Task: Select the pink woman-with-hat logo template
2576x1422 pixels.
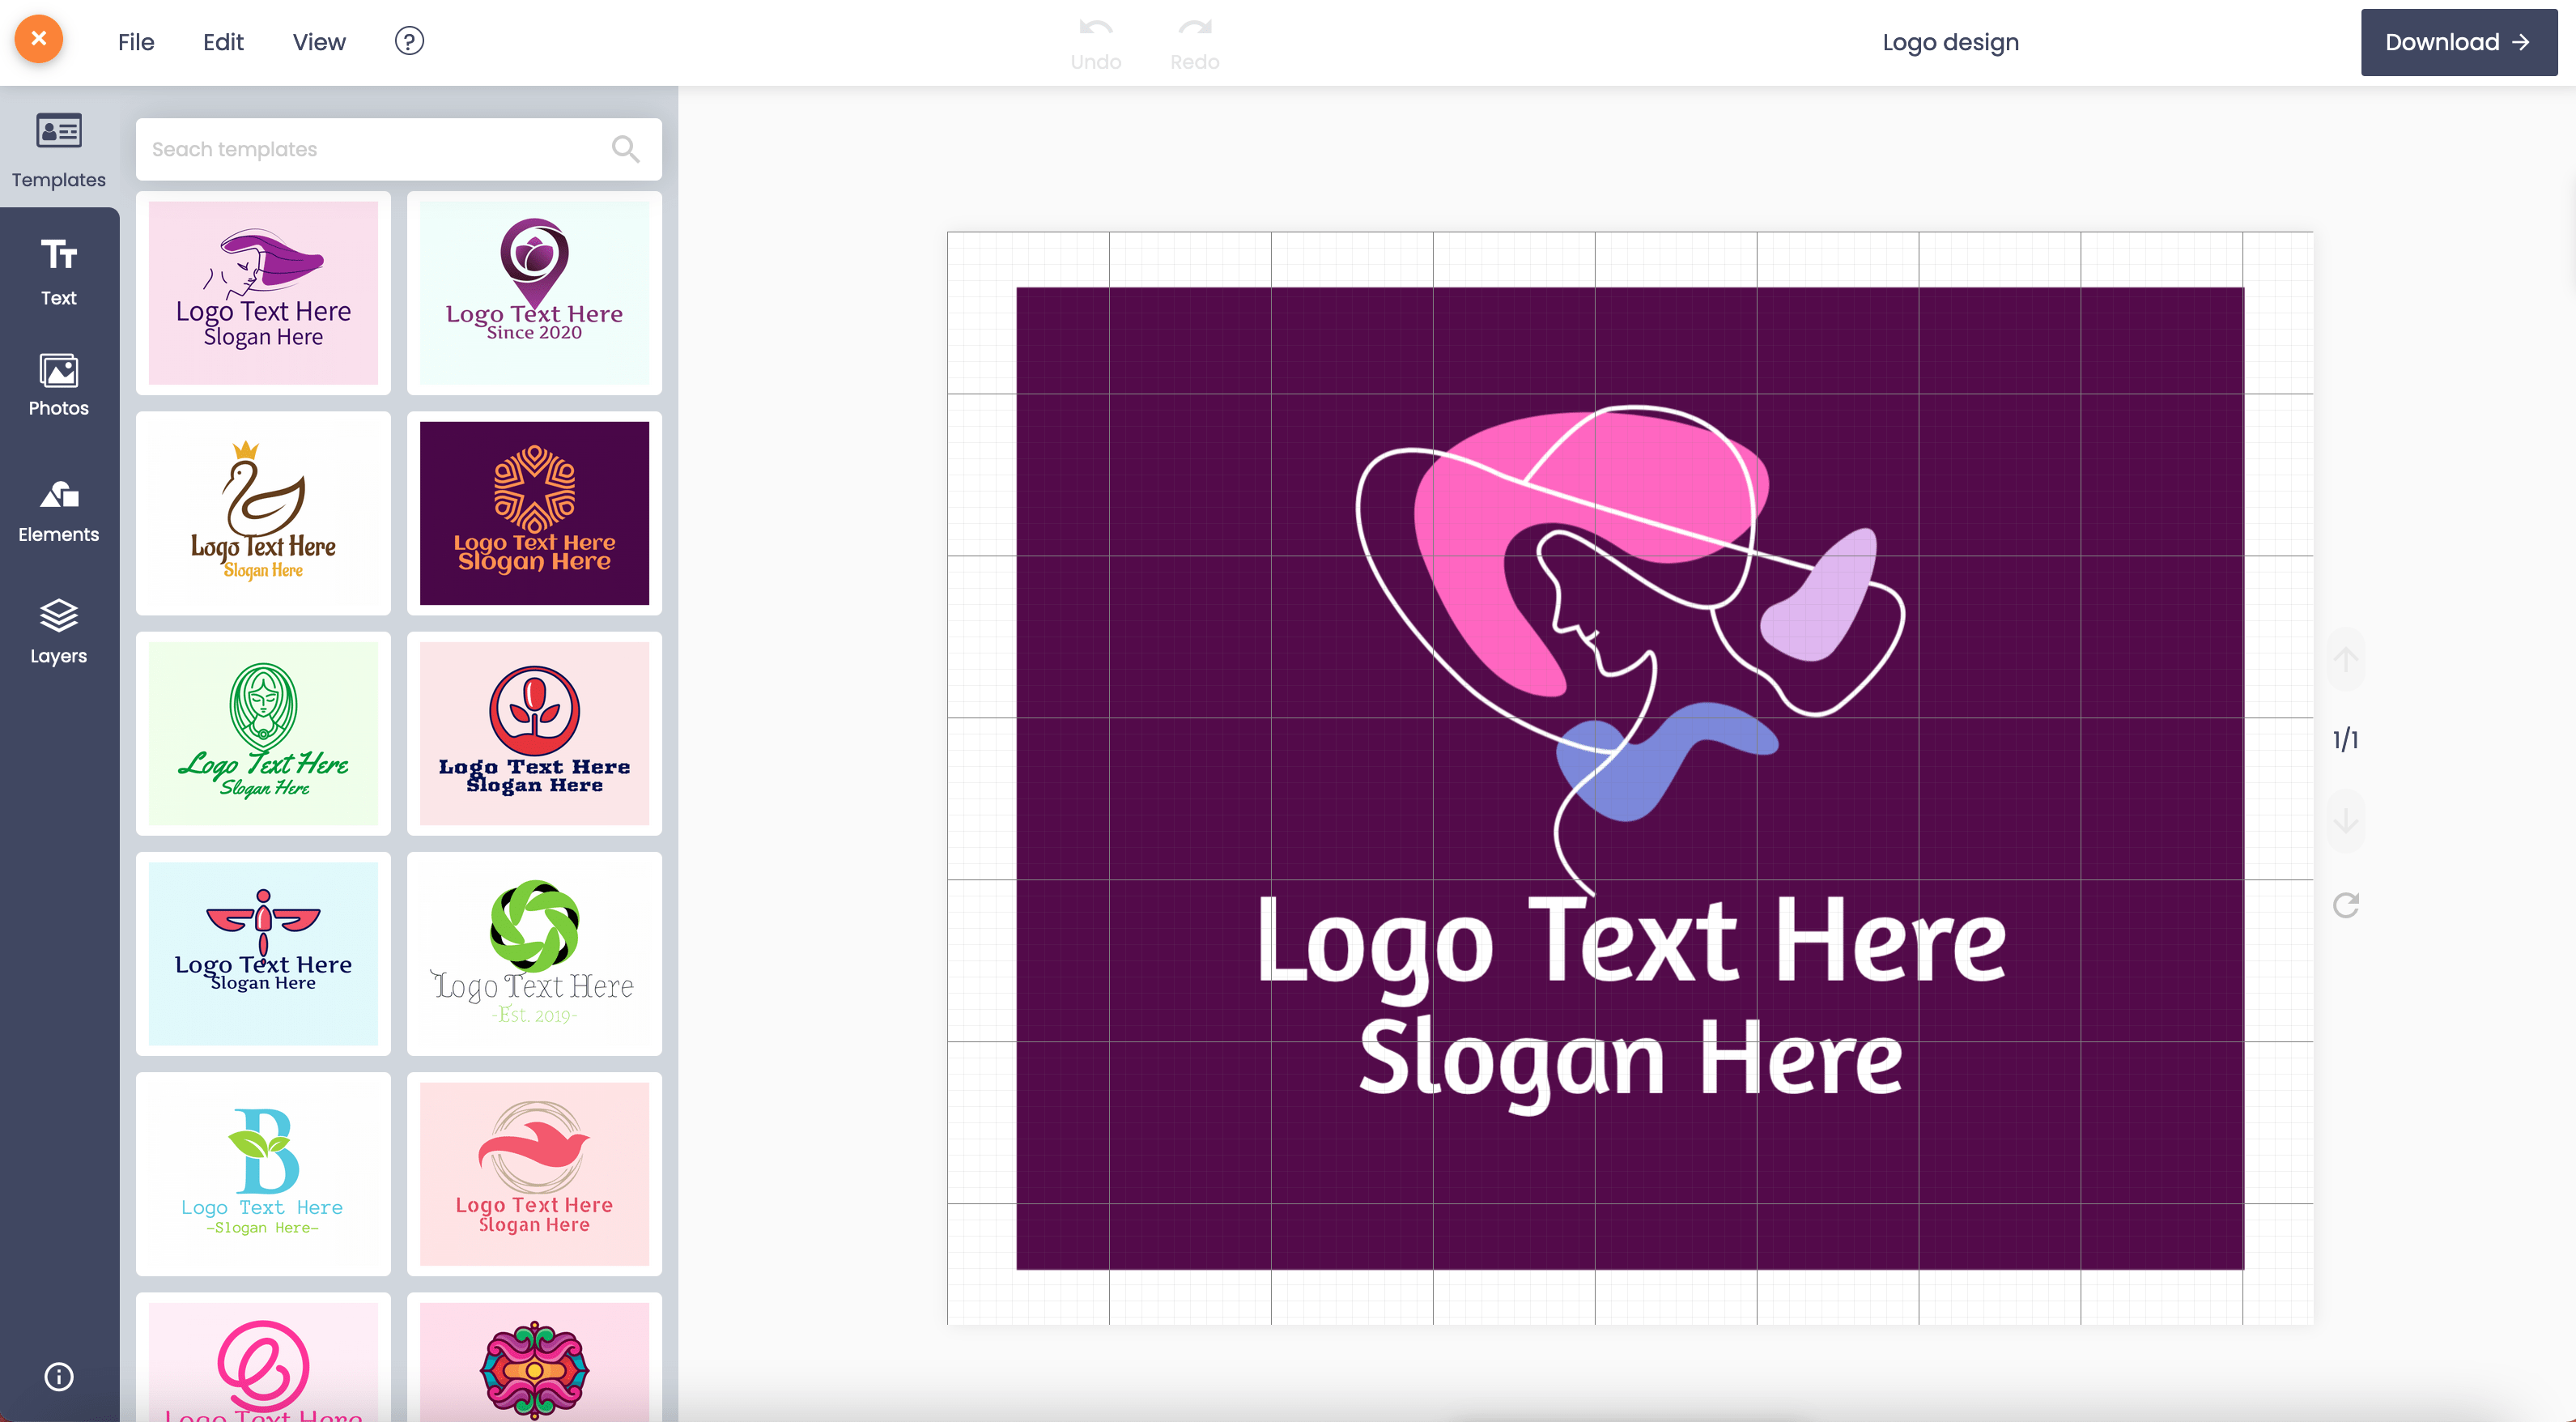Action: tap(263, 292)
